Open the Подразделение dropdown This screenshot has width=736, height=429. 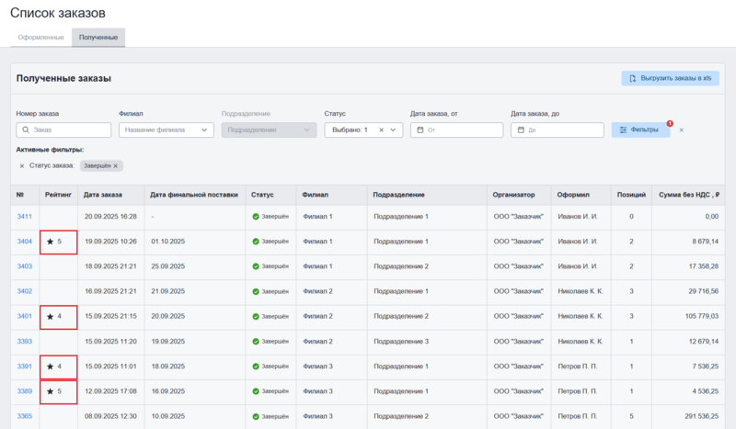pyautogui.click(x=268, y=130)
